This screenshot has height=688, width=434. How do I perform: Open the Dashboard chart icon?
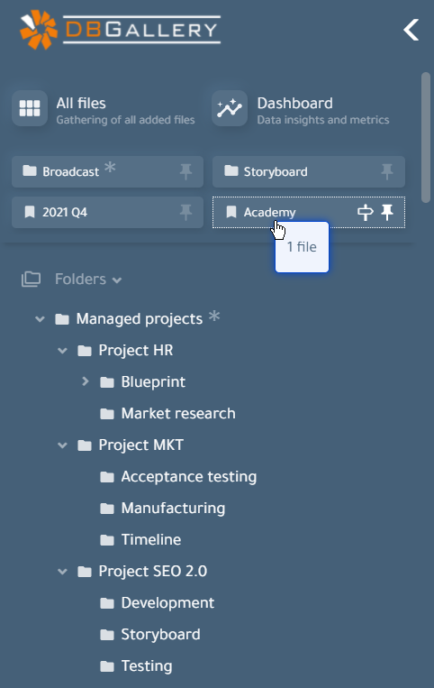(x=230, y=108)
